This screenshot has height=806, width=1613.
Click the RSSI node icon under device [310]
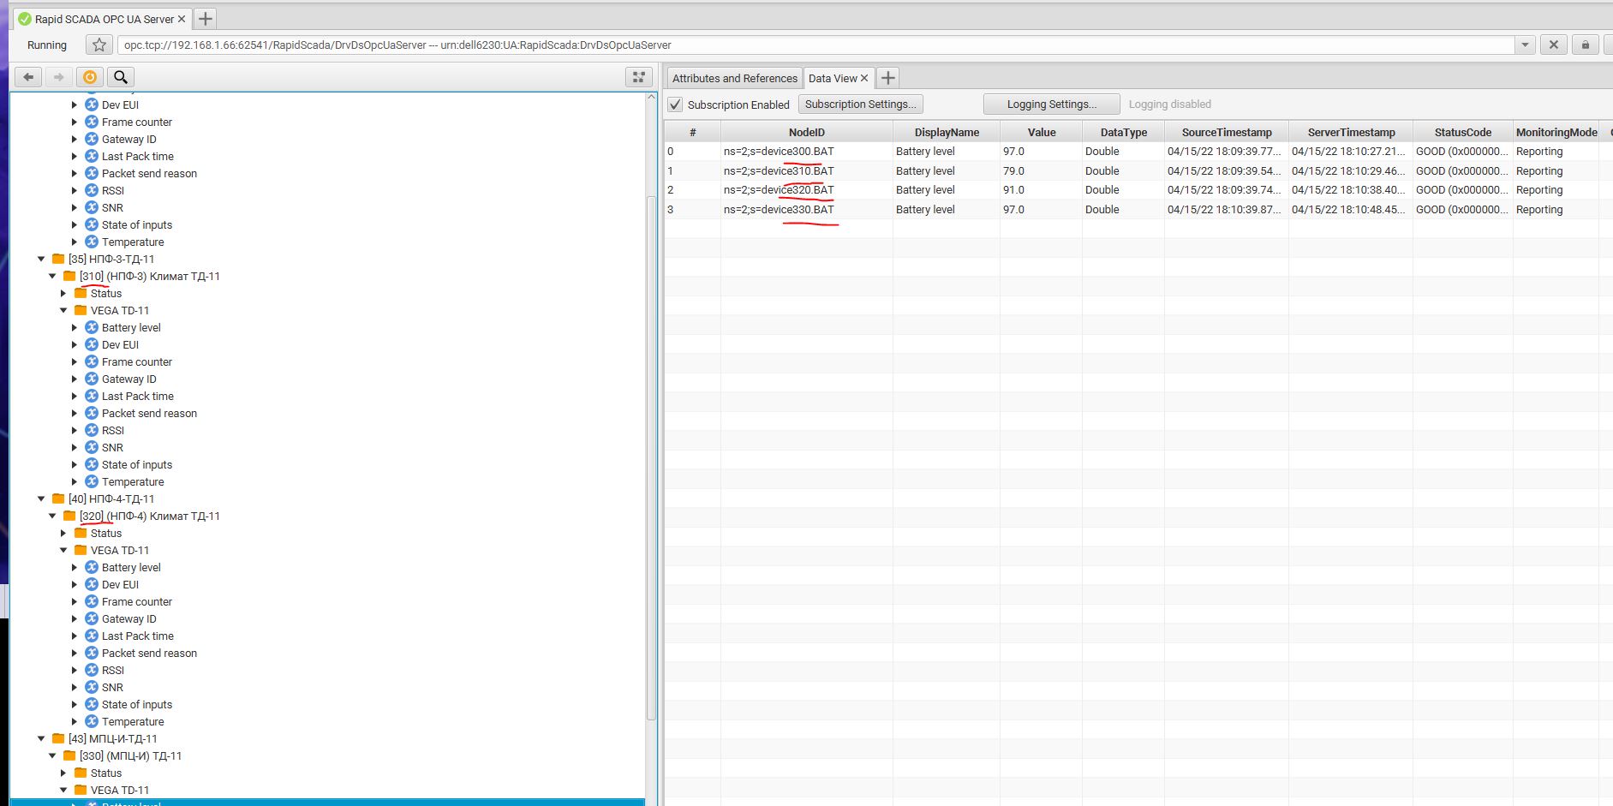[x=92, y=430]
